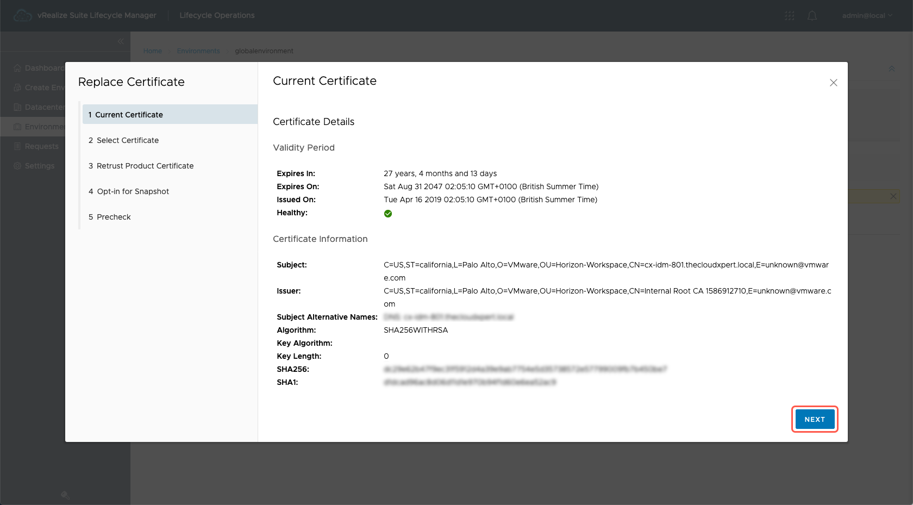Image resolution: width=913 pixels, height=505 pixels.
Task: Click the green Healthy status checkmark
Action: (x=388, y=214)
